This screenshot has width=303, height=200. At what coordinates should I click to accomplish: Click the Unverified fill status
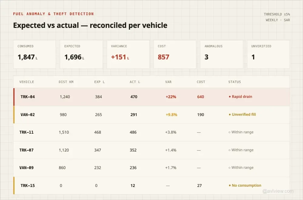[x=242, y=115]
